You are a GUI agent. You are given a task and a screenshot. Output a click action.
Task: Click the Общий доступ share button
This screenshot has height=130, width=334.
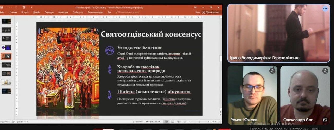coord(211,12)
